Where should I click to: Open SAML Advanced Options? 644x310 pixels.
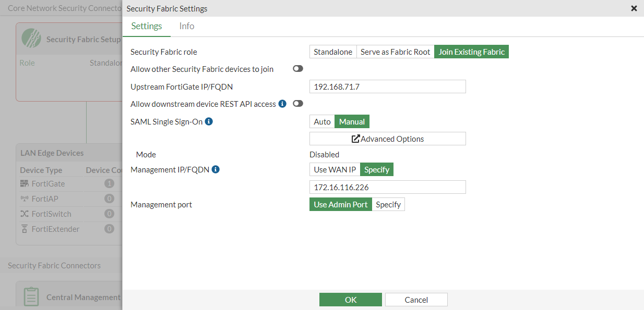(x=387, y=139)
